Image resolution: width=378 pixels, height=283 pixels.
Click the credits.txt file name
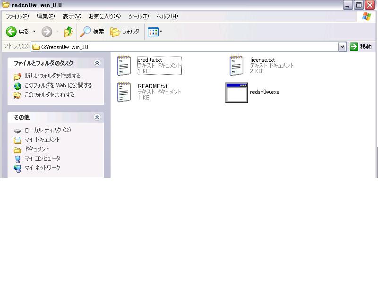pyautogui.click(x=149, y=60)
